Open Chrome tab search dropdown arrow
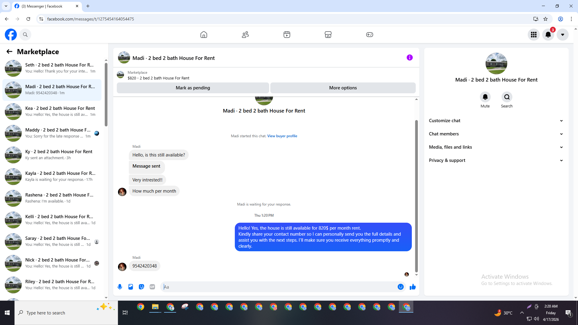Viewport: 578px width, 325px height. tap(6, 6)
